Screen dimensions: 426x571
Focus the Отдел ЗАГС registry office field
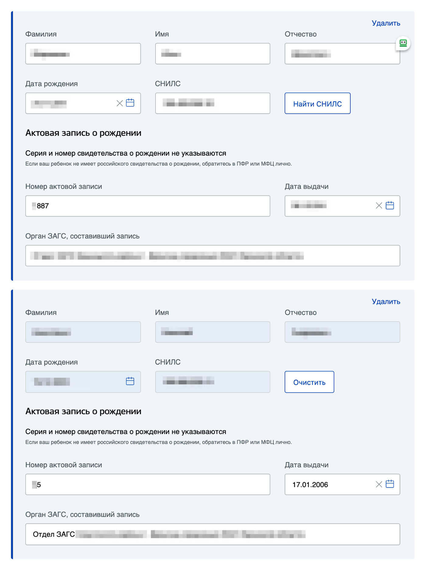point(212,534)
